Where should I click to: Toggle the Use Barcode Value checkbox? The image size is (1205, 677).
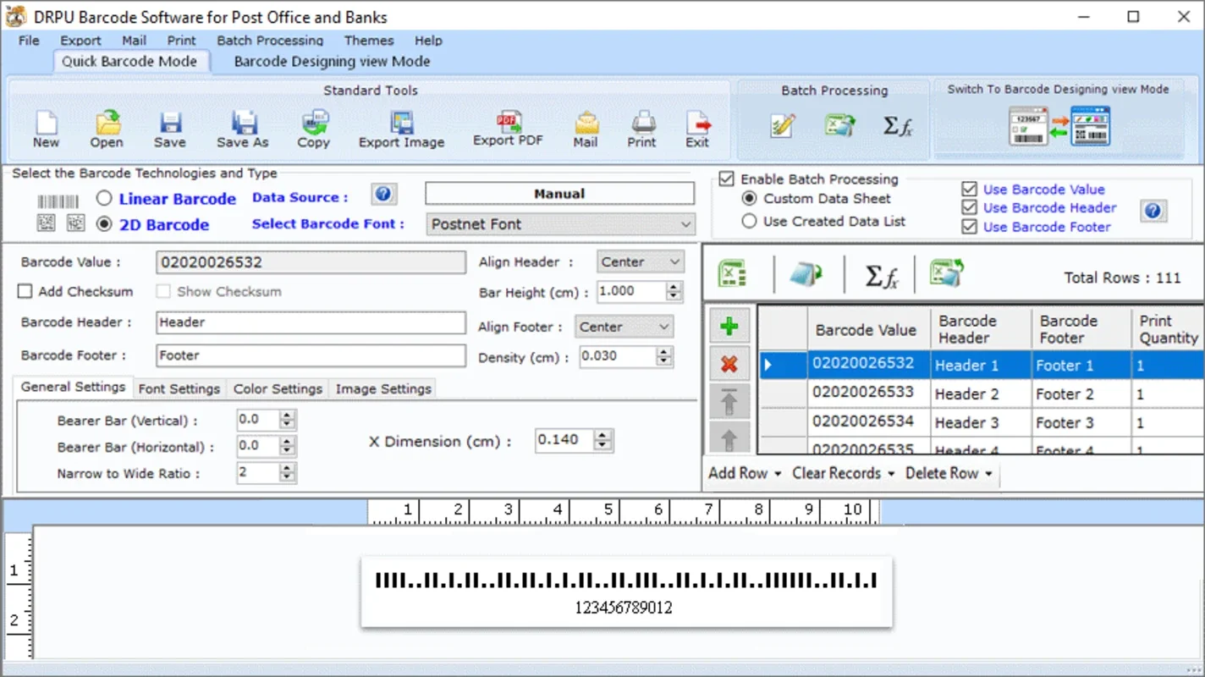(x=970, y=189)
